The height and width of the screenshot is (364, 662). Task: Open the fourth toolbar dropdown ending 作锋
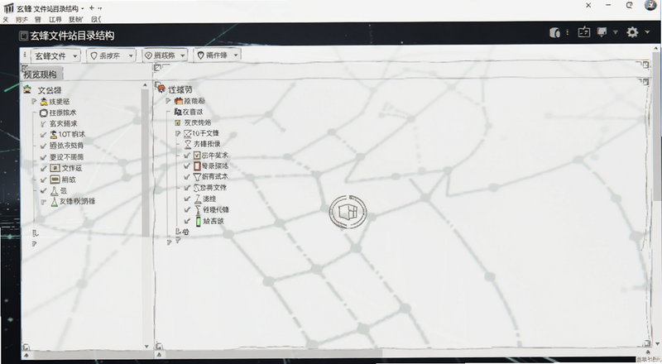(x=218, y=55)
